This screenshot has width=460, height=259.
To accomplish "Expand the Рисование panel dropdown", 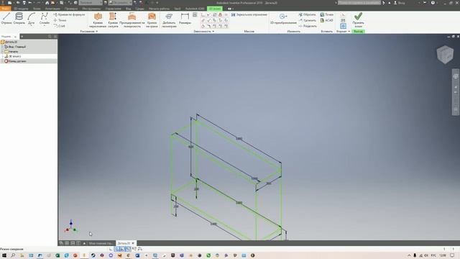I will click(88, 31).
